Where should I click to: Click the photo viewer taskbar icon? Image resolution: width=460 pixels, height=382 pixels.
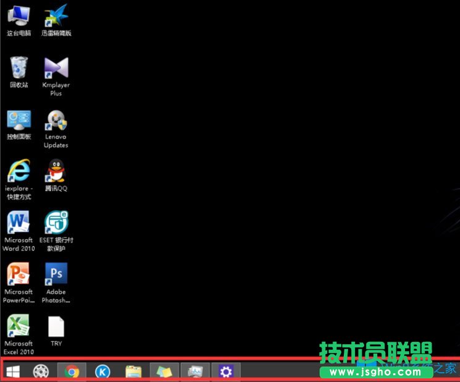tap(195, 371)
